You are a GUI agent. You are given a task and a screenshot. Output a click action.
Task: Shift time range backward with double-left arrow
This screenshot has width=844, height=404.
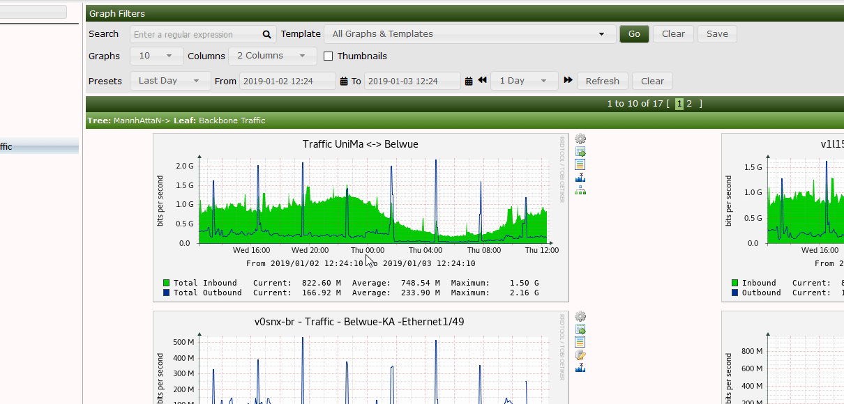[482, 81]
